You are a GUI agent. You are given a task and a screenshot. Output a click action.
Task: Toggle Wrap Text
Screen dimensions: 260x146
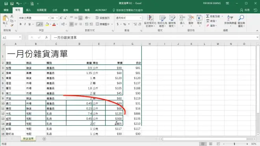click(x=103, y=18)
